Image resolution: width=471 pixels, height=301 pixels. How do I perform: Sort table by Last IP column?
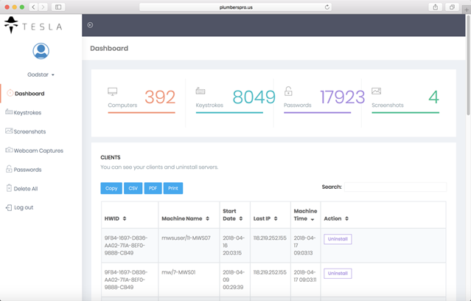[x=265, y=218]
